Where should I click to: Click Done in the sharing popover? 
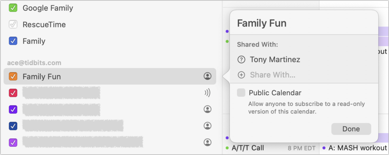pos(351,129)
